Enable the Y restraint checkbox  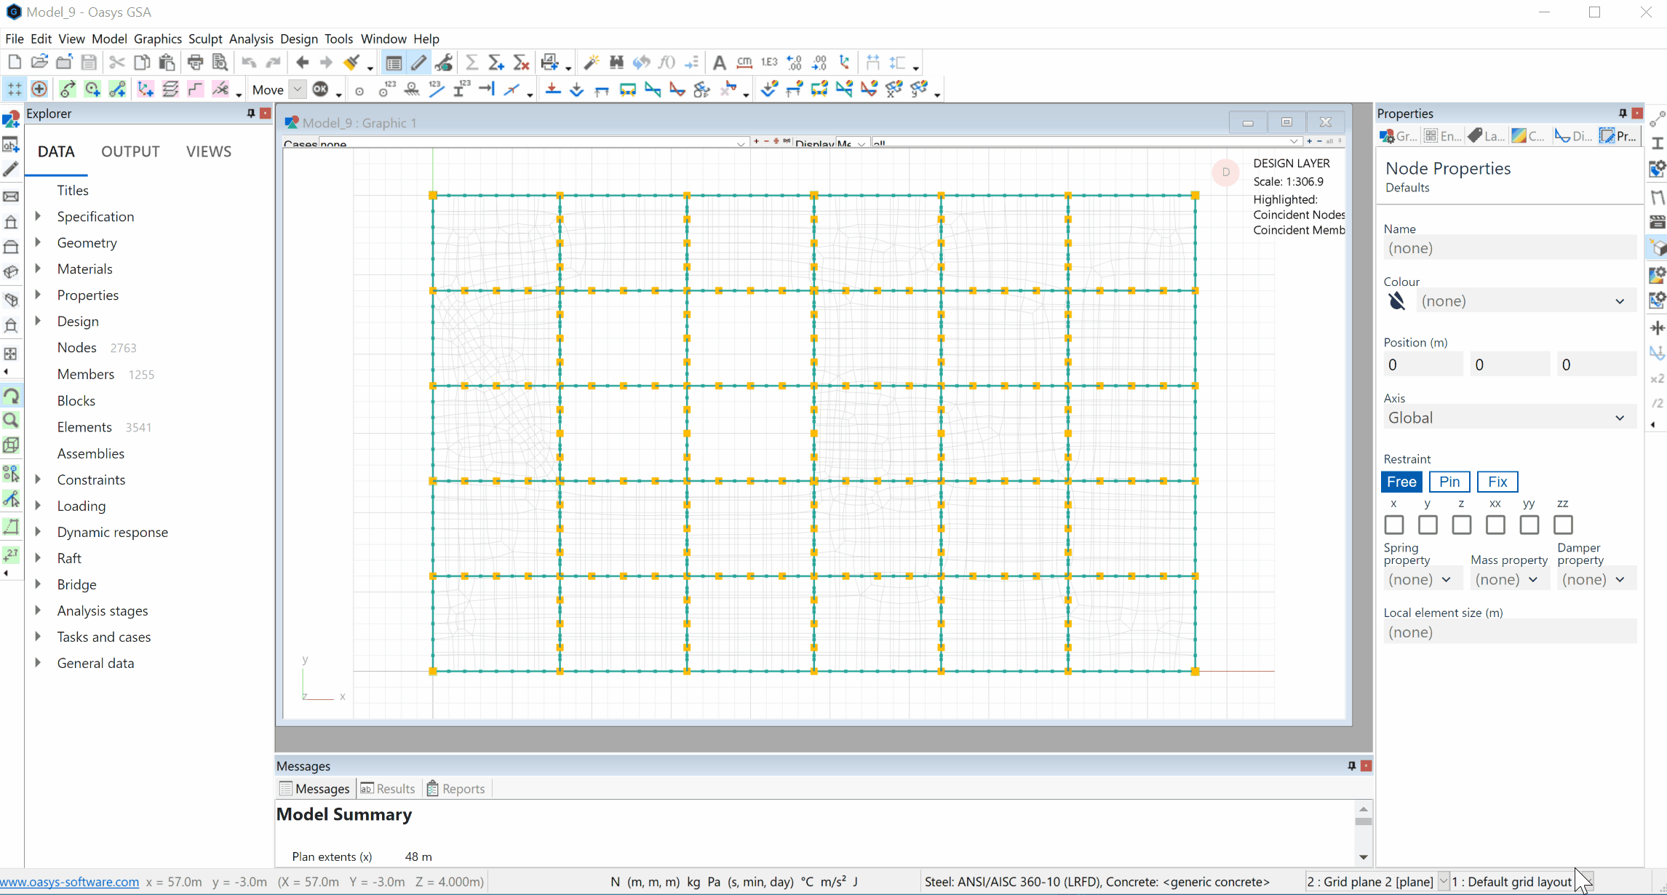[x=1427, y=525]
